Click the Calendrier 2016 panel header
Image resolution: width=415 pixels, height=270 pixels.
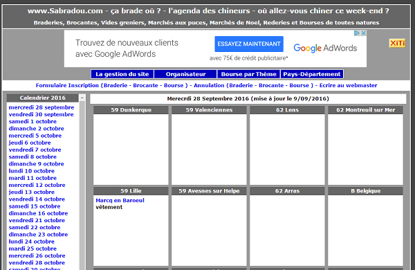click(43, 98)
